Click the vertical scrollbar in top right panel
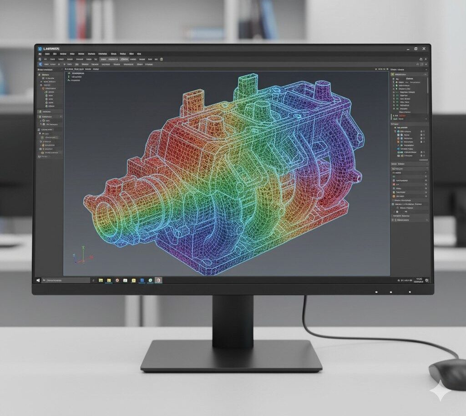 click(427, 84)
